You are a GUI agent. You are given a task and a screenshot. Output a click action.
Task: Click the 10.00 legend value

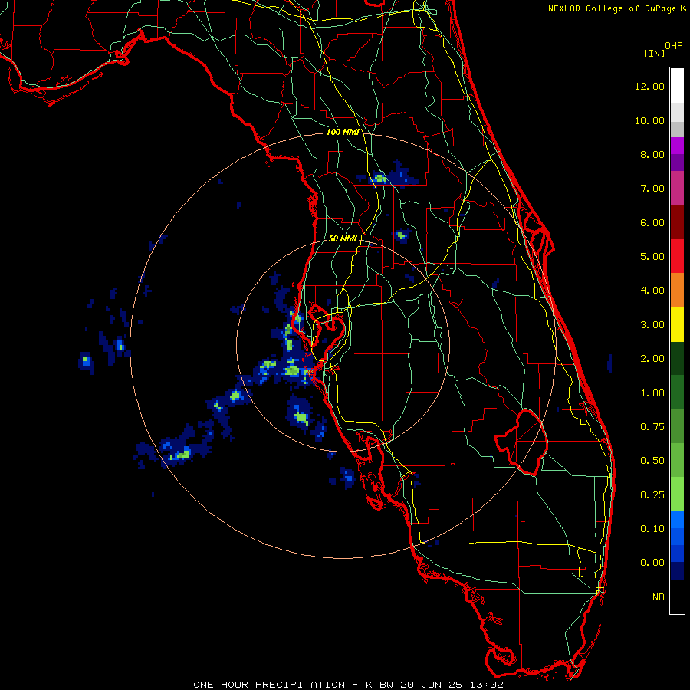649,120
